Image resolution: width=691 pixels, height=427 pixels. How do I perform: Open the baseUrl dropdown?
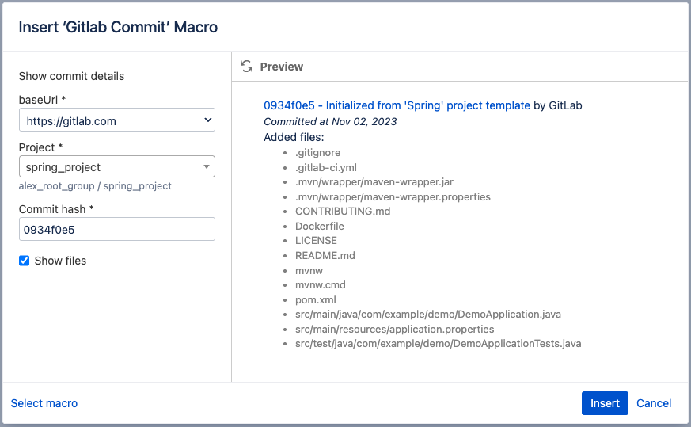coord(117,120)
